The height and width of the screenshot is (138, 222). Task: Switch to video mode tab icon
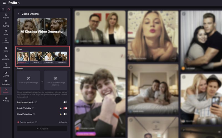[9, 9]
